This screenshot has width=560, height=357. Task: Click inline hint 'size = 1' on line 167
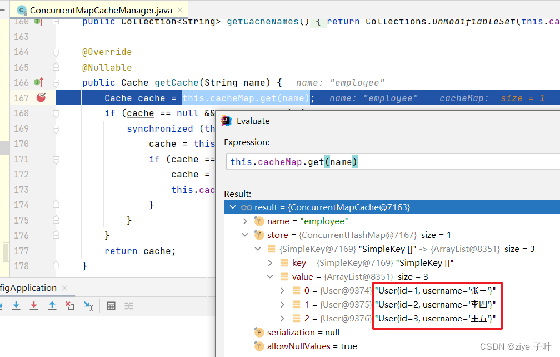tap(522, 98)
